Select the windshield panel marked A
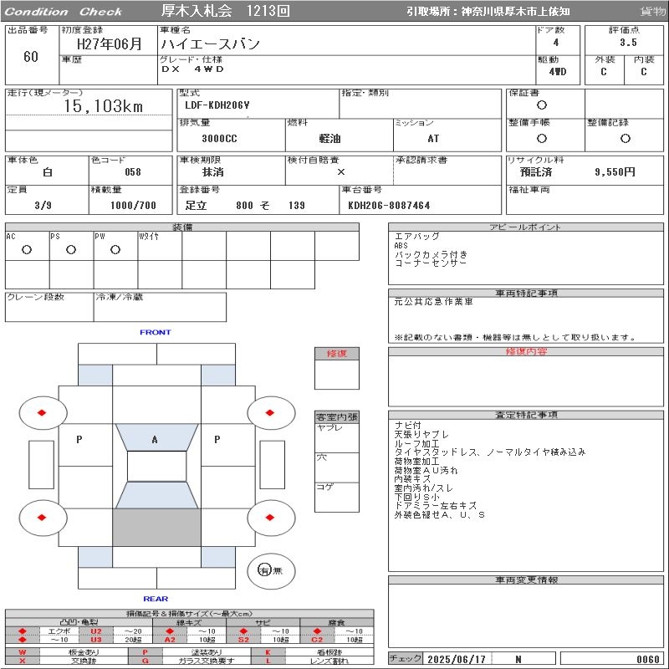The height and width of the screenshot is (669, 669). coord(156,437)
